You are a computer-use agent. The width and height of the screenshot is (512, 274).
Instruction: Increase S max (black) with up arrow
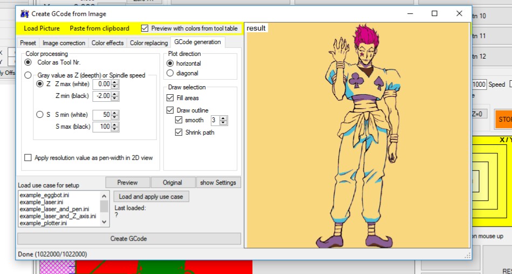point(114,124)
